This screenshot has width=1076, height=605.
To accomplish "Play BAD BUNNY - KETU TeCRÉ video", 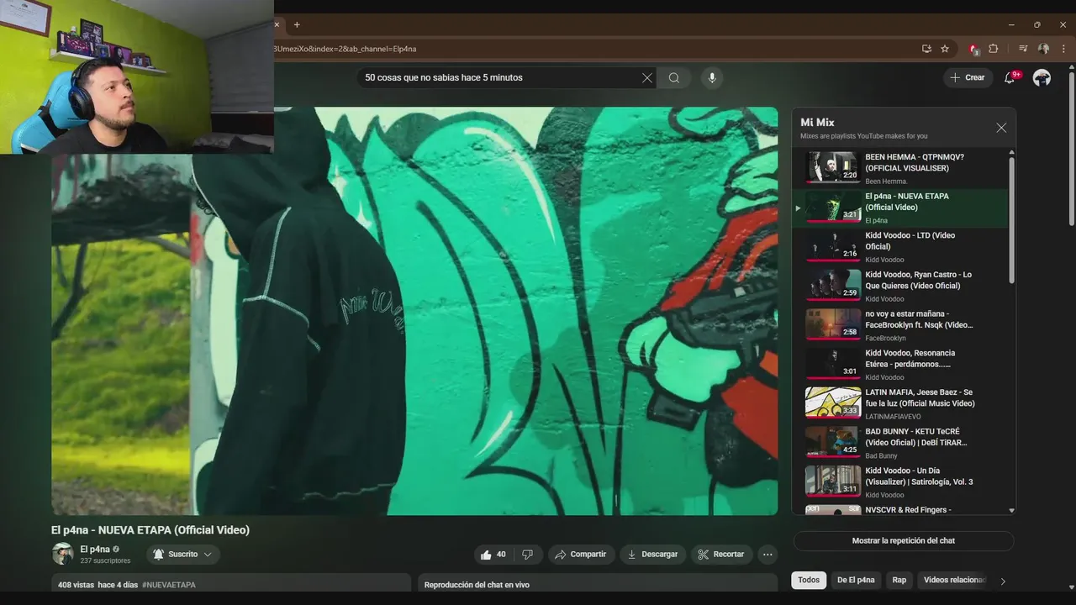I will tap(899, 443).
